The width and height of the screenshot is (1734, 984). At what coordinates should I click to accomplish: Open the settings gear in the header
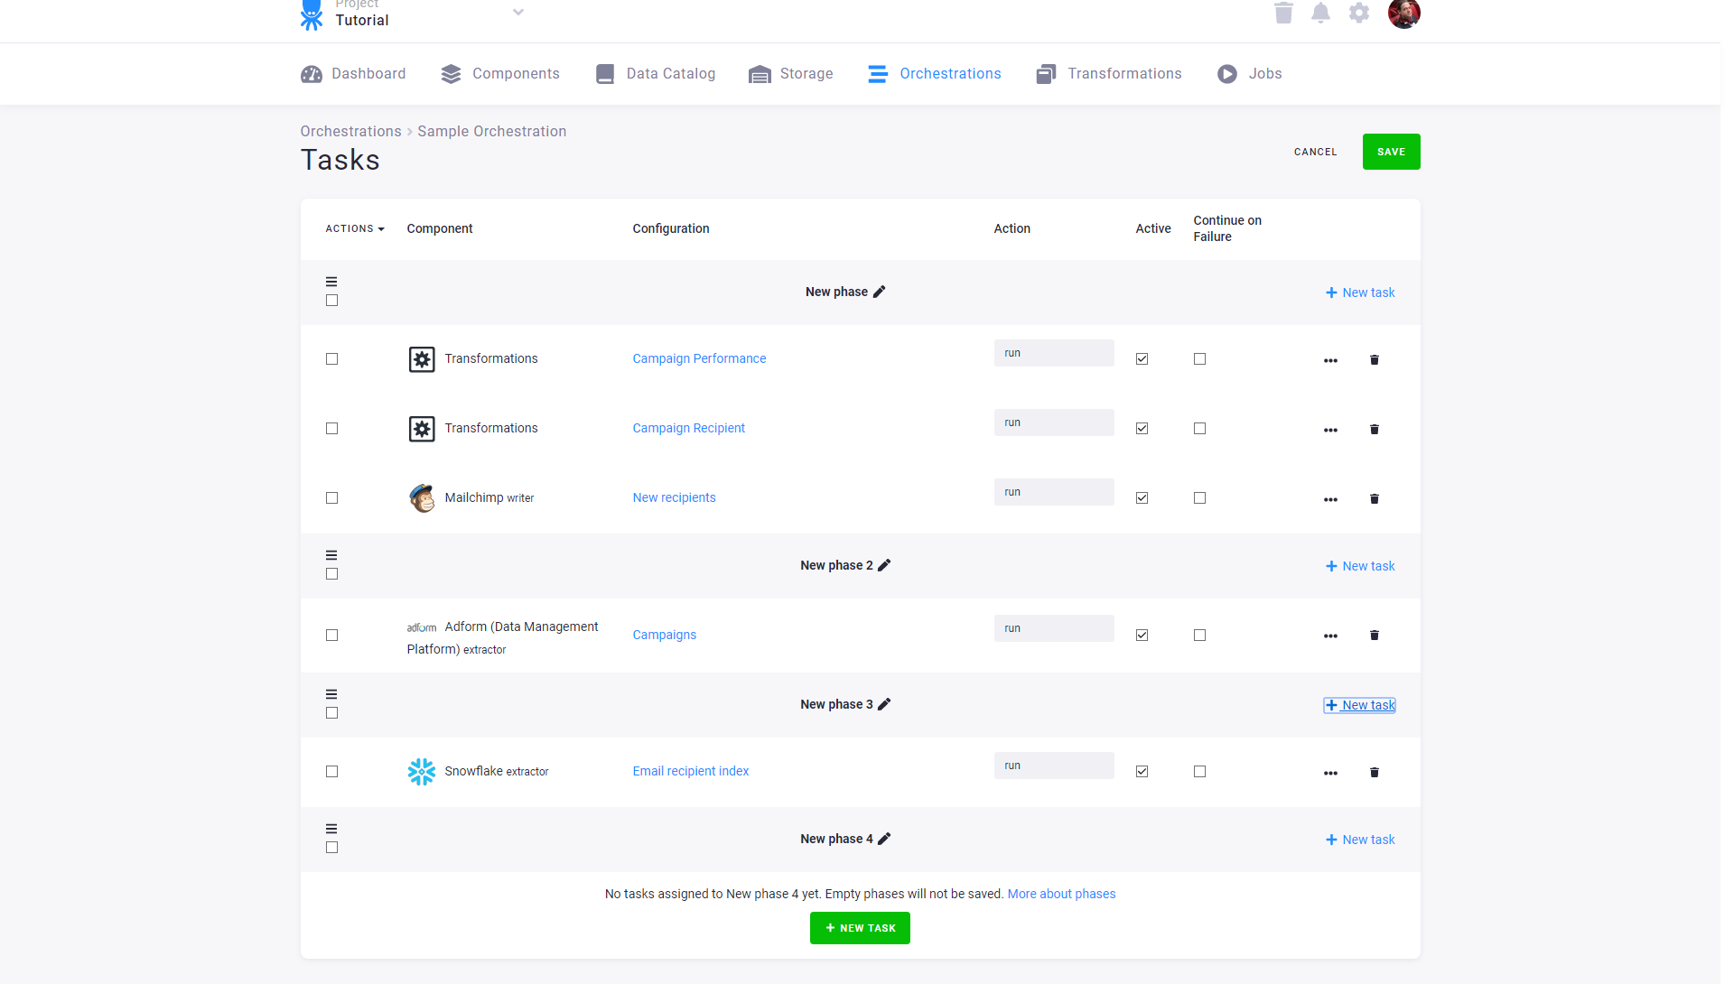[x=1358, y=13]
